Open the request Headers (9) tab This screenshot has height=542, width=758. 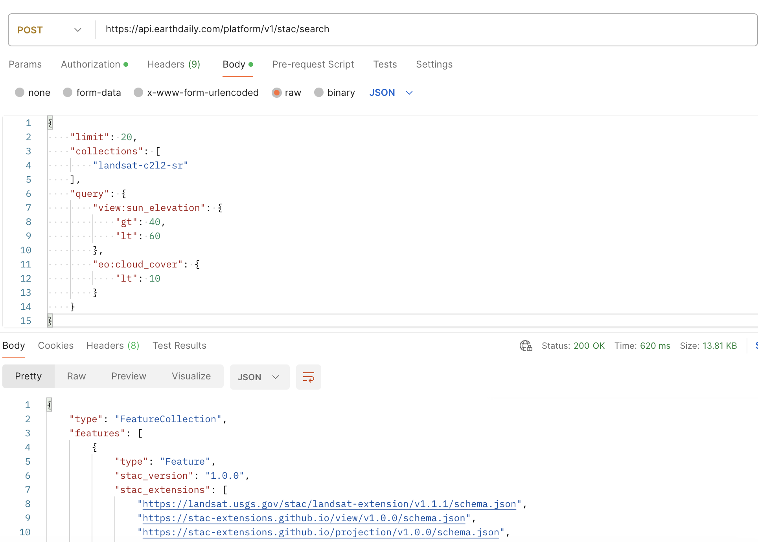(174, 64)
